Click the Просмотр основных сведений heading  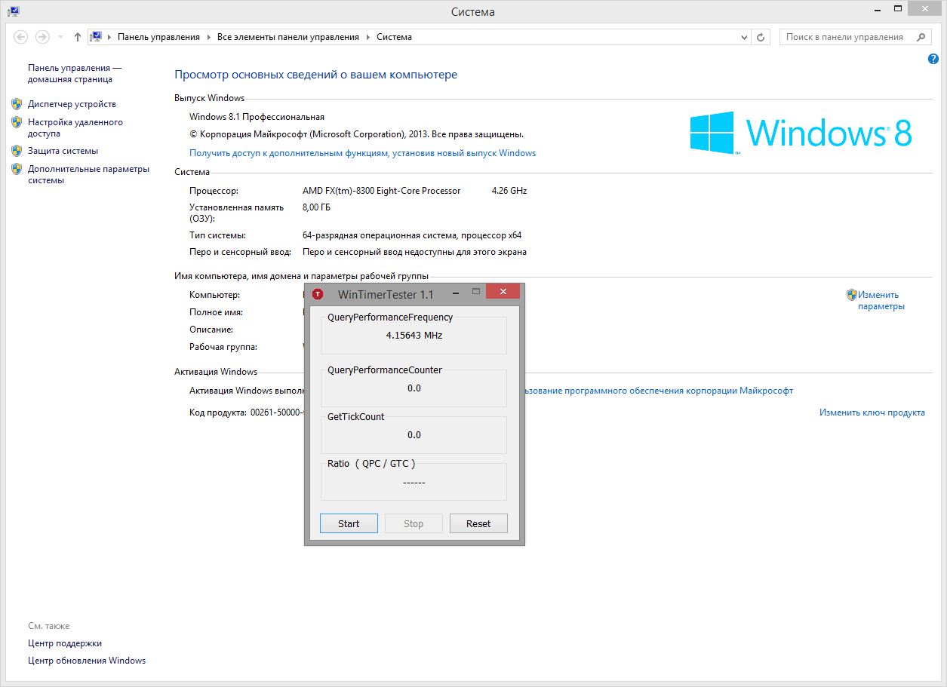[x=315, y=75]
